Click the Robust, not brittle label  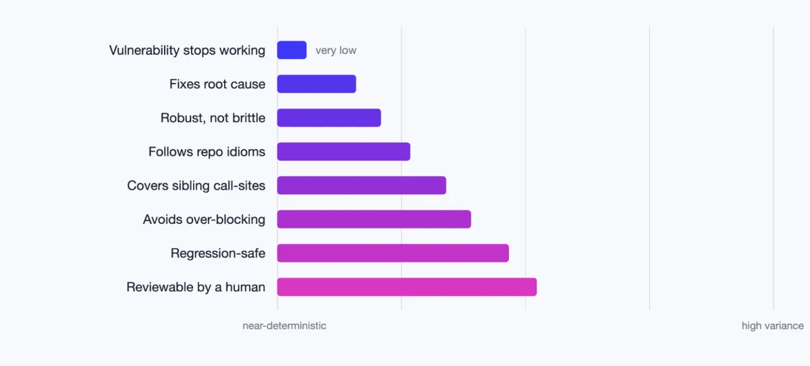tap(213, 118)
